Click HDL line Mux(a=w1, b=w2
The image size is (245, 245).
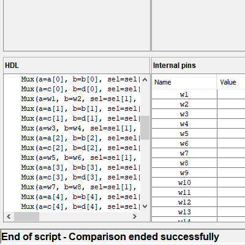coord(78,99)
